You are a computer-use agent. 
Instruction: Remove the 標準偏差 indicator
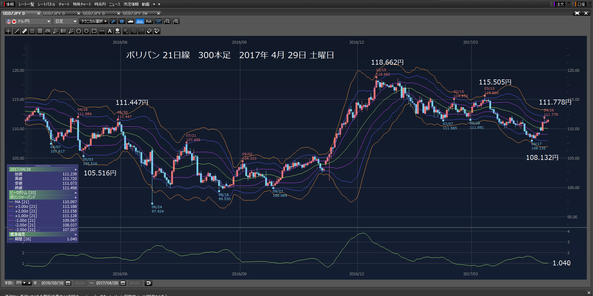(x=75, y=234)
